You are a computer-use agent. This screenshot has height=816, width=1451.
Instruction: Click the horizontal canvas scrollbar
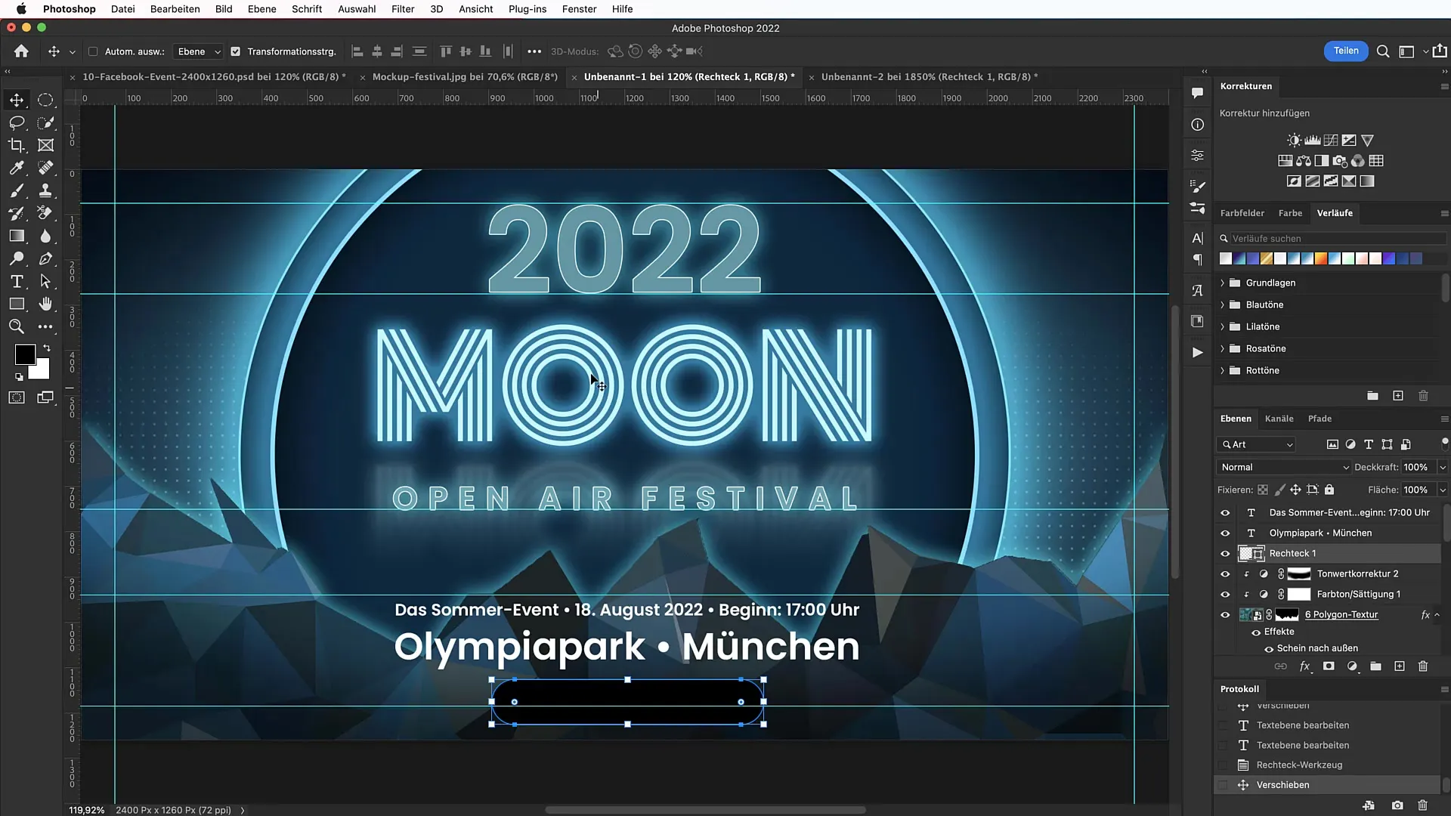click(x=705, y=810)
